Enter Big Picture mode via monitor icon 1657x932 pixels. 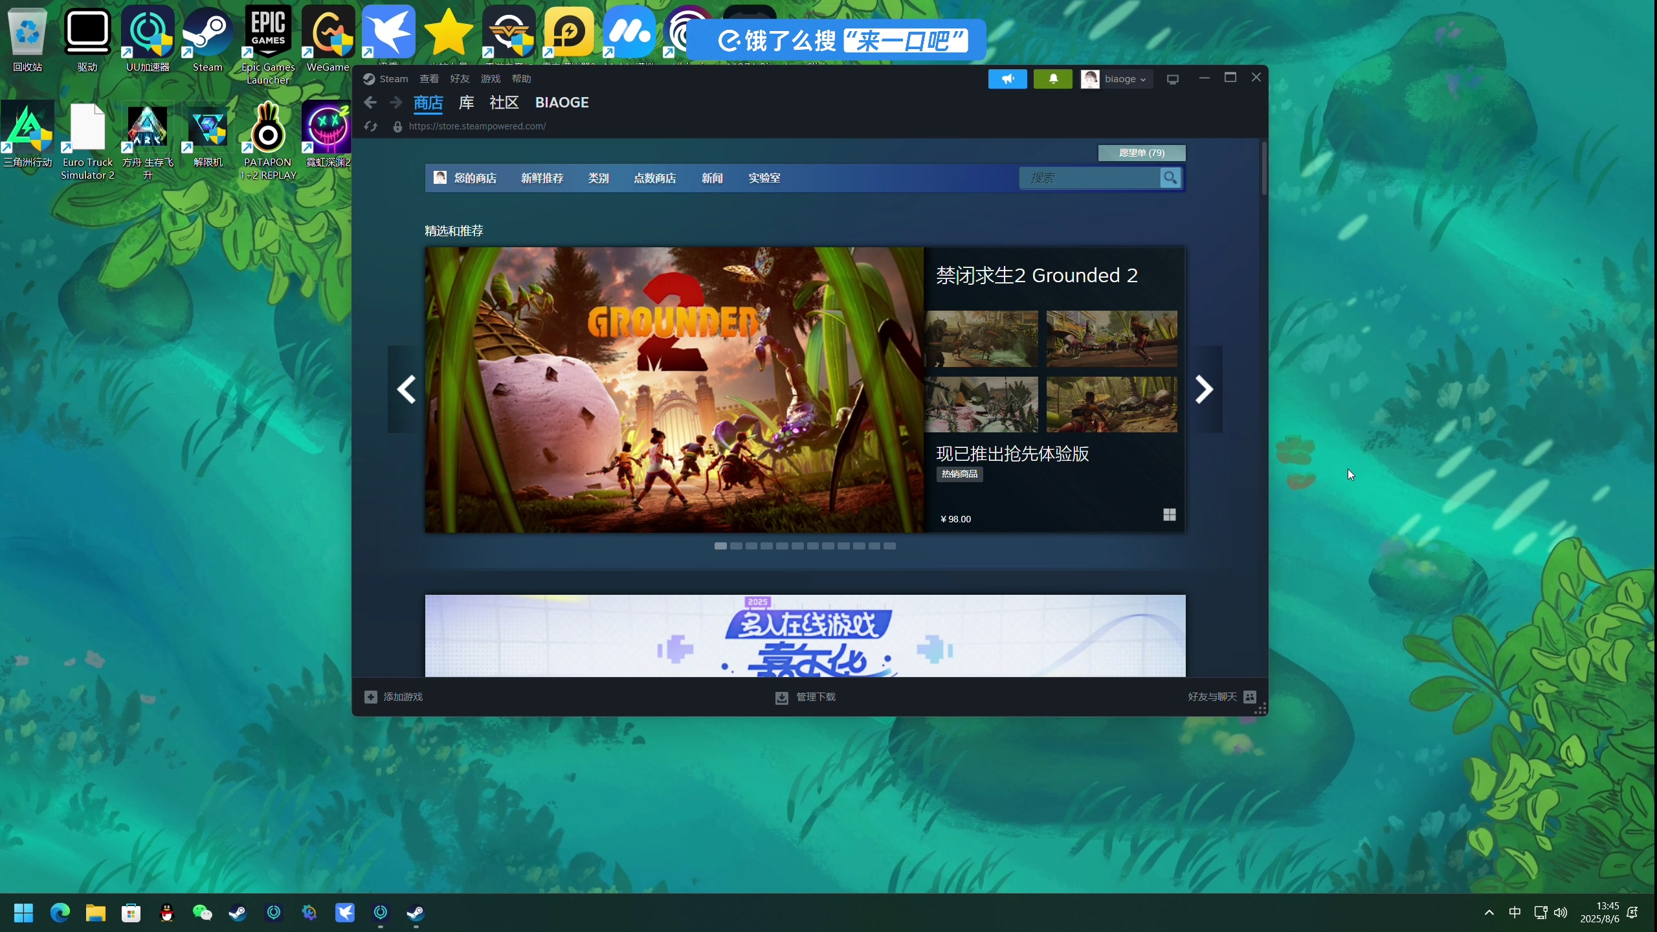pyautogui.click(x=1173, y=79)
